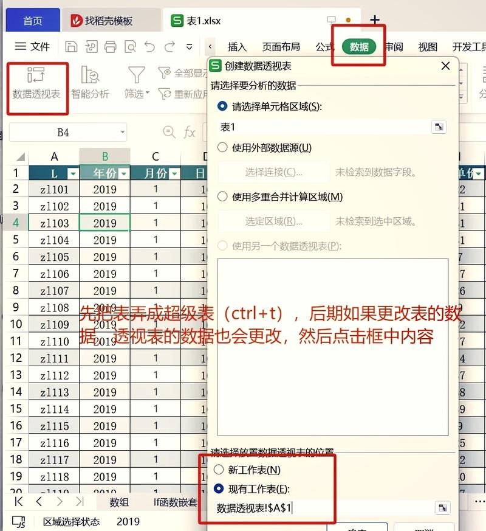
Task: Click the monitor icon on 表1.xlsx tab
Action: pyautogui.click(x=332, y=20)
